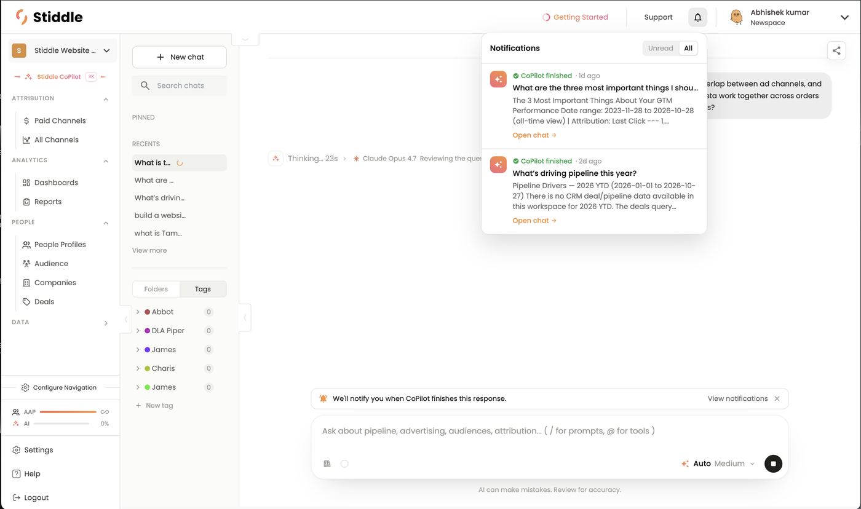This screenshot has width=861, height=509.
Task: Click the Getting Started link
Action: (575, 17)
